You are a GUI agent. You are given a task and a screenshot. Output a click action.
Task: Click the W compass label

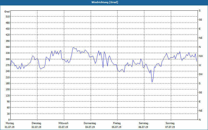point(200,65)
